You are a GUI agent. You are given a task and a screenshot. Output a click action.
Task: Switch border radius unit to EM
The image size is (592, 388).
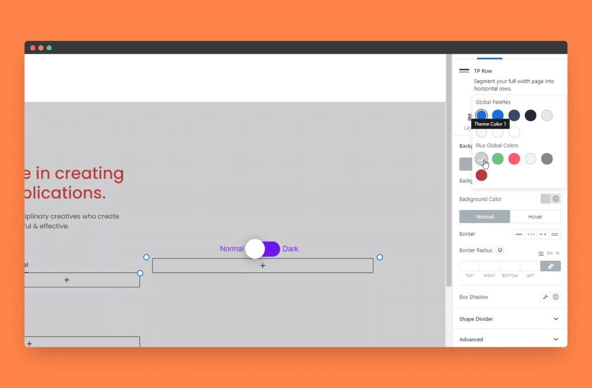(x=549, y=253)
